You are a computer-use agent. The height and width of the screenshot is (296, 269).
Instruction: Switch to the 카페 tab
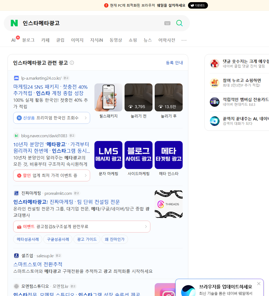point(45,40)
